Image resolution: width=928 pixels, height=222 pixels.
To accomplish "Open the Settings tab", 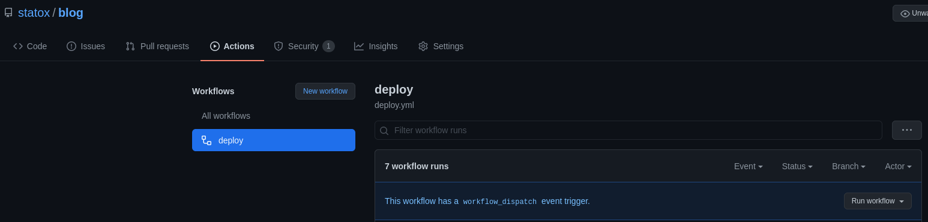I will (441, 46).
